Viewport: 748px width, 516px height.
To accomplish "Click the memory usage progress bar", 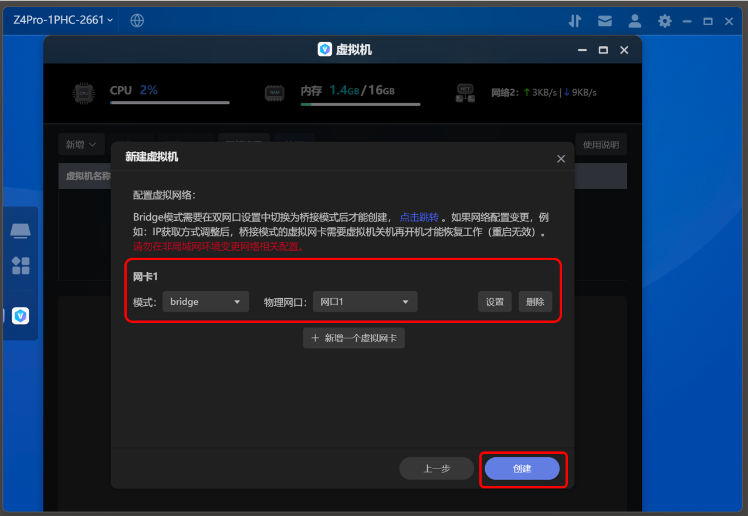I will pyautogui.click(x=360, y=104).
